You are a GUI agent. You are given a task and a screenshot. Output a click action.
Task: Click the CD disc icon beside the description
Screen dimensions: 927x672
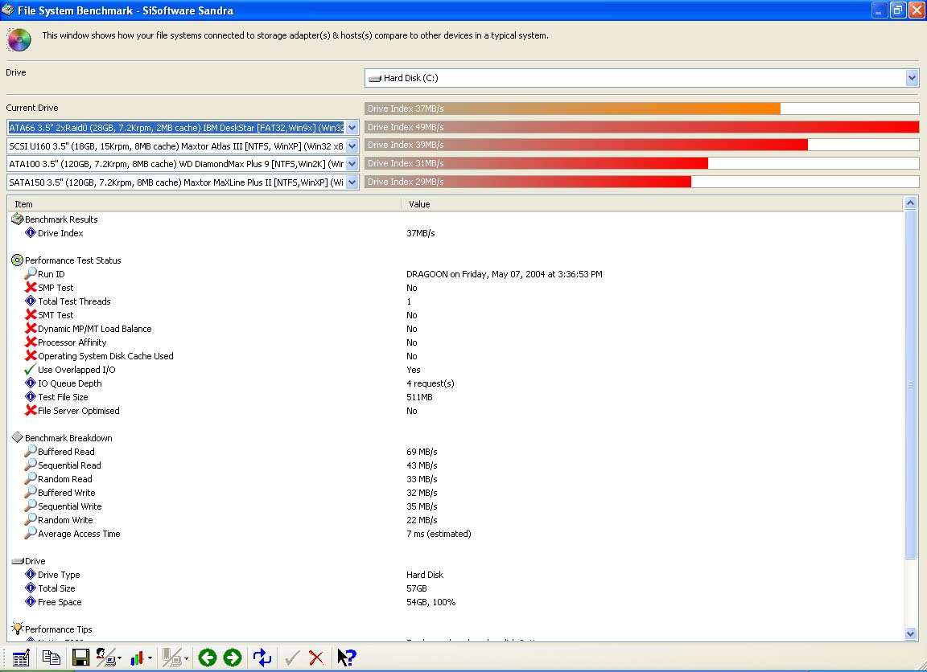coord(19,39)
